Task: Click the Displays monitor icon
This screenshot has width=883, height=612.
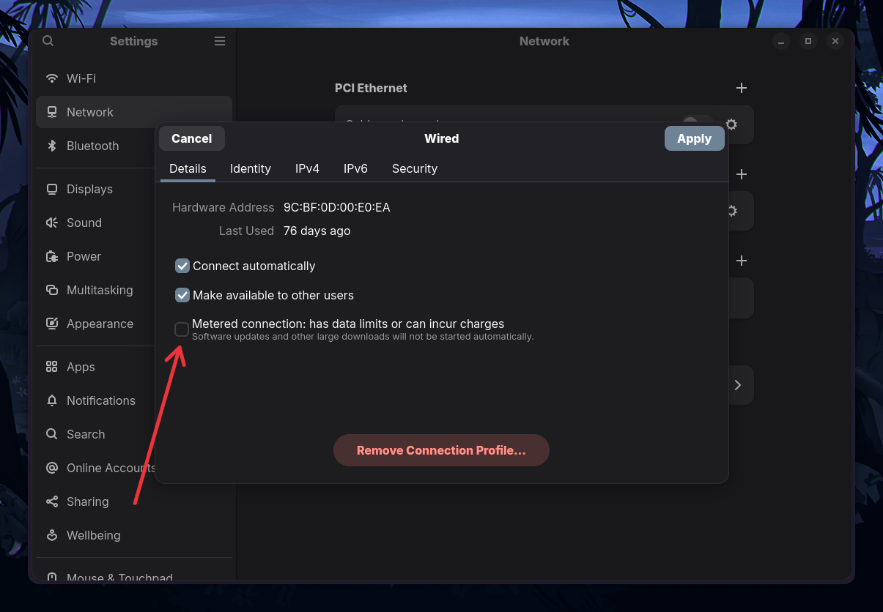Action: pos(52,189)
